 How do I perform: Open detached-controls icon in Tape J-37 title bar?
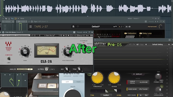[x=146, y=22]
